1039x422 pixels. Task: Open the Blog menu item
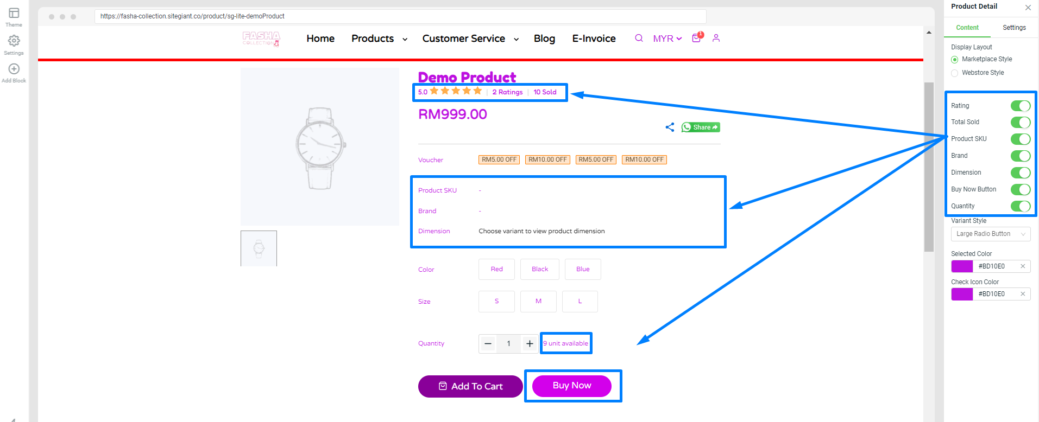click(x=544, y=39)
